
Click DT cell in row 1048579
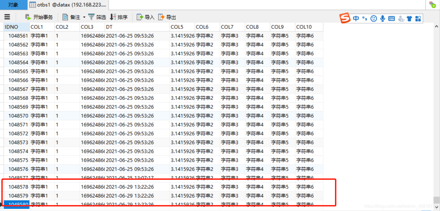click(x=137, y=196)
